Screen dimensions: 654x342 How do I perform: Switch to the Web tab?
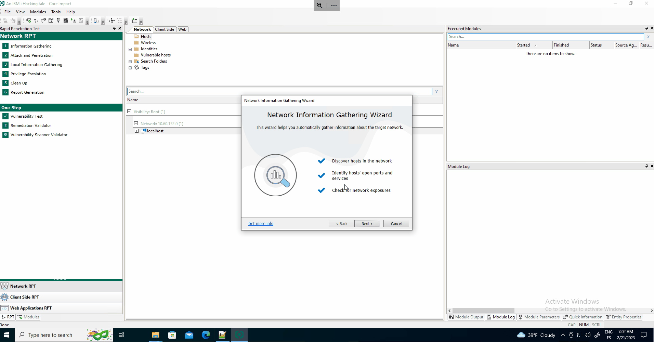pyautogui.click(x=182, y=29)
